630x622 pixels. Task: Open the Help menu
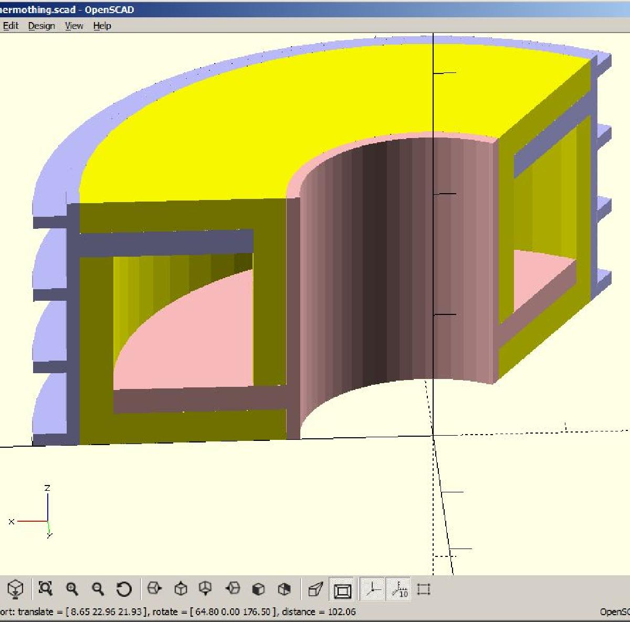click(102, 26)
